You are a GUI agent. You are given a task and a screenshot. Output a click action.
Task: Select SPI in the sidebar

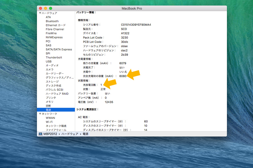point(48,53)
